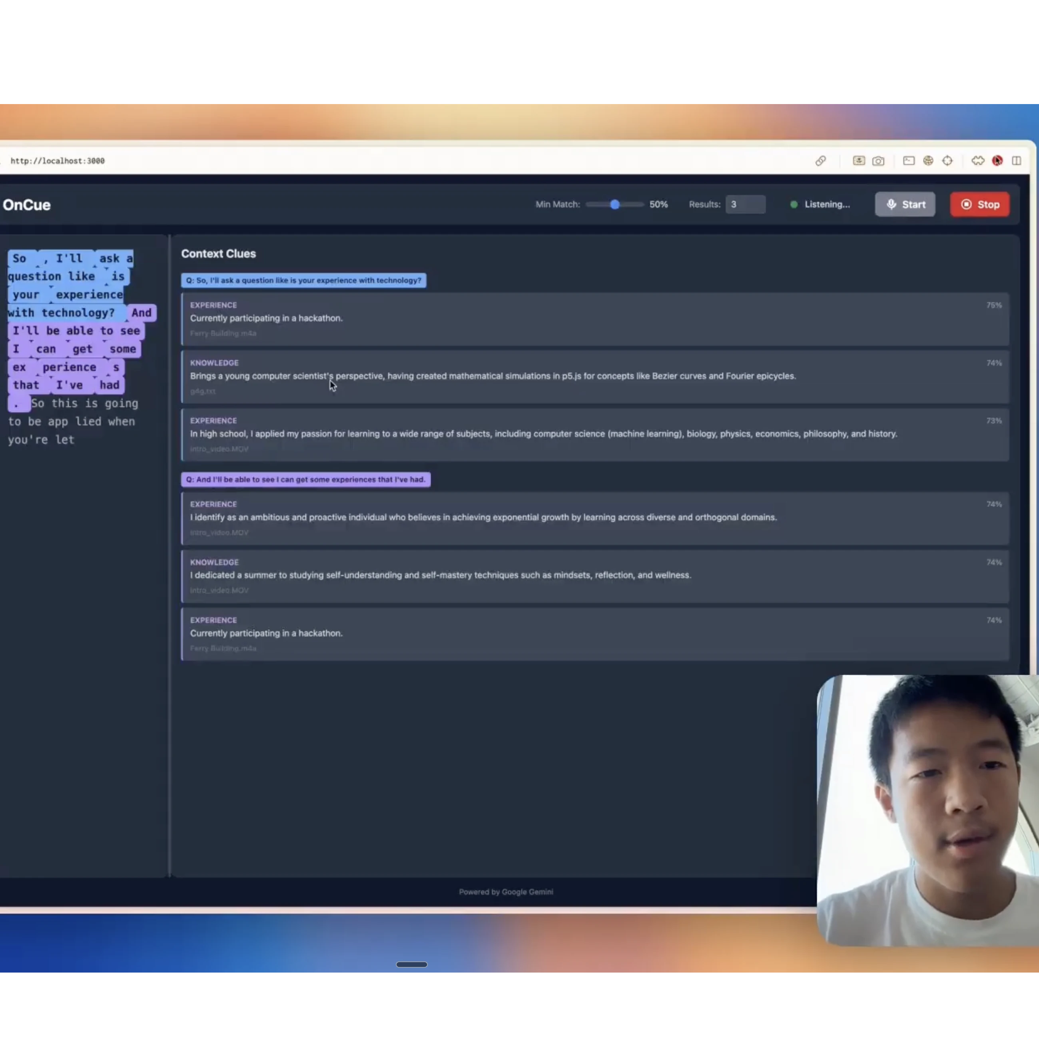The image size is (1039, 1039).
Task: Click the download page icon in toolbar
Action: (x=858, y=161)
